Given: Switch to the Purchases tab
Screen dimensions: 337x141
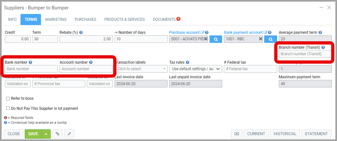Looking at the screenshot, I should click(85, 19).
